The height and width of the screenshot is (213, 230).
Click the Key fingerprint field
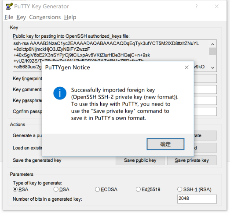point(205,78)
